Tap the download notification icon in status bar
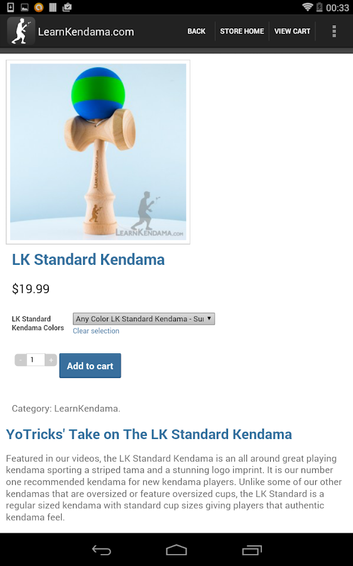Screen dimensions: 353x566 pos(11,7)
